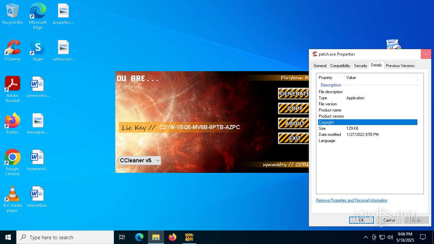Viewport: 434px width, 244px height.
Task: Switch to the Previous Versions tab
Action: coord(400,66)
